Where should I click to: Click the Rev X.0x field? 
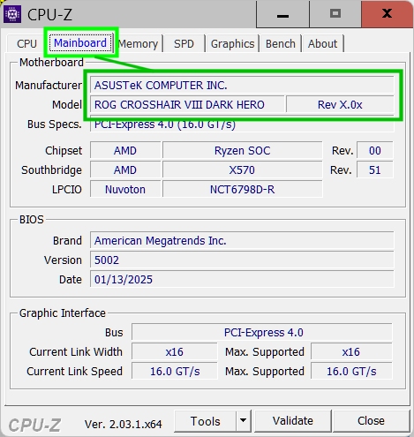point(340,104)
